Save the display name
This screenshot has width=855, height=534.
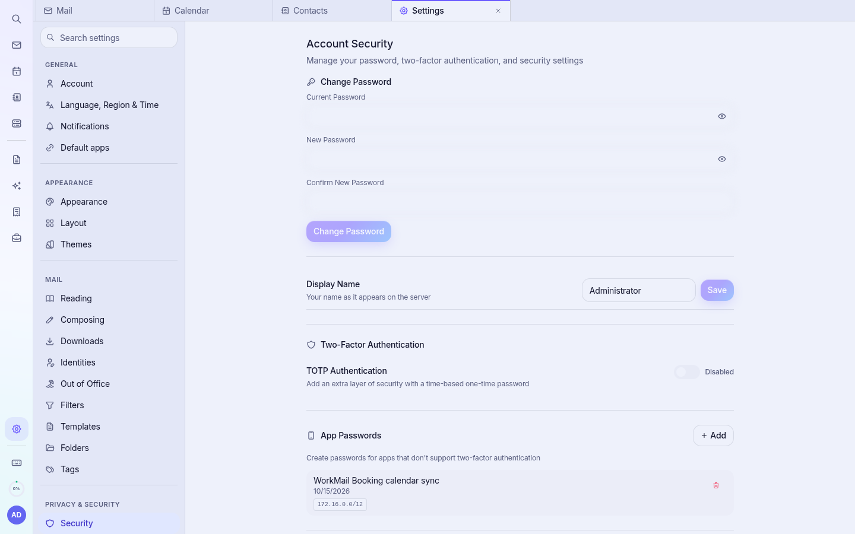click(717, 290)
